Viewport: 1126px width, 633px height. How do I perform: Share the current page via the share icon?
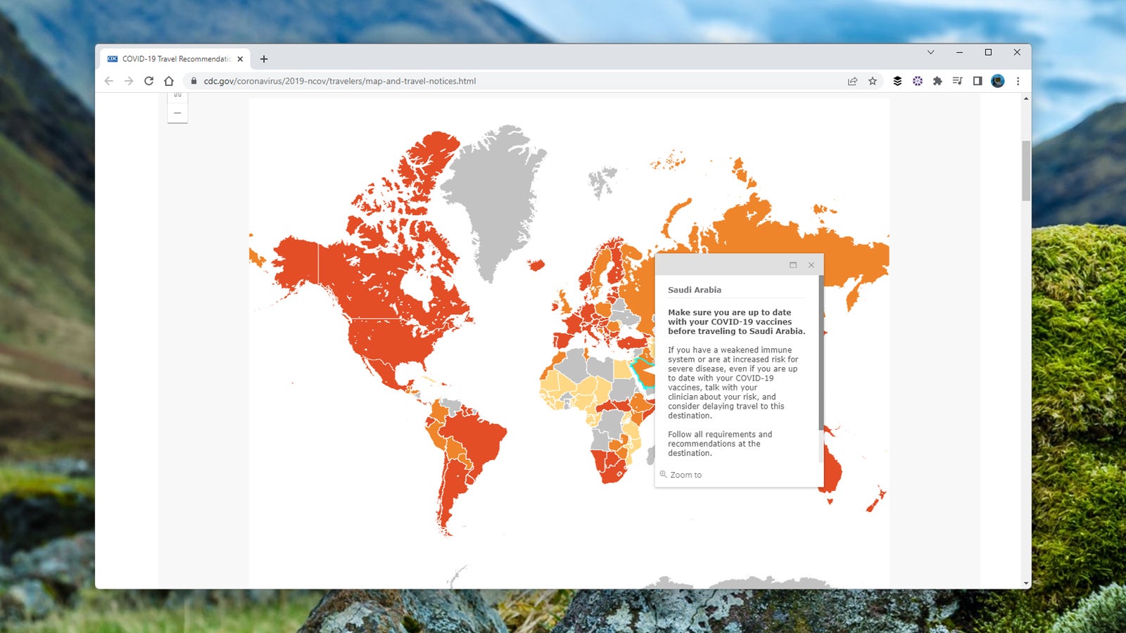pyautogui.click(x=852, y=81)
